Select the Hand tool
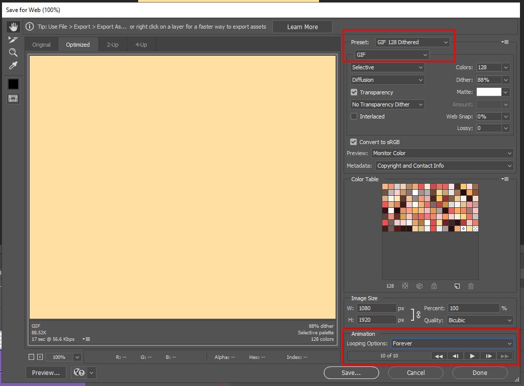This screenshot has width=524, height=386. 13,26
